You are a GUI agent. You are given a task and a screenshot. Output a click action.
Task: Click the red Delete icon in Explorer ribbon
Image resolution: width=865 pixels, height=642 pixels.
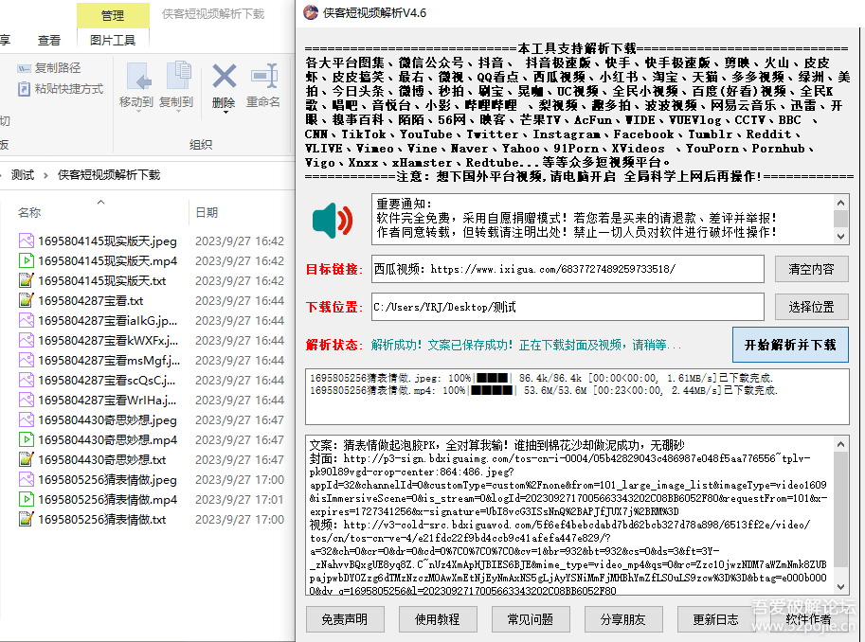[x=224, y=76]
